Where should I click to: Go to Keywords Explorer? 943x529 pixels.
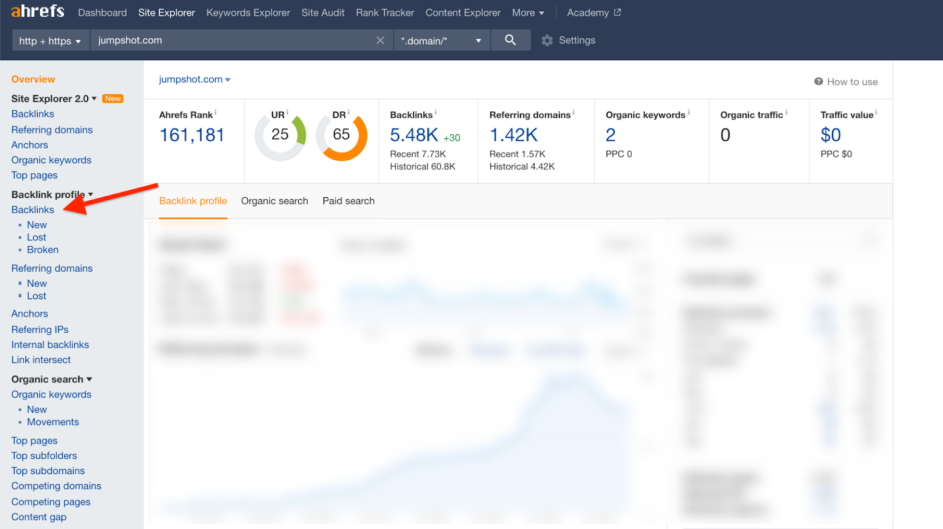click(x=248, y=12)
